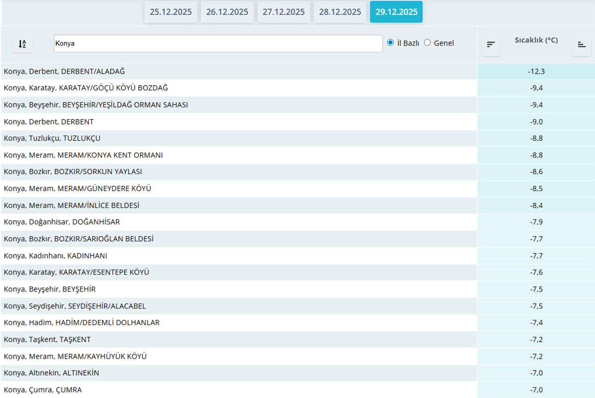Select the DERBENT/ALADAĞ station row
Screen dimensions: 595x398
pos(64,72)
